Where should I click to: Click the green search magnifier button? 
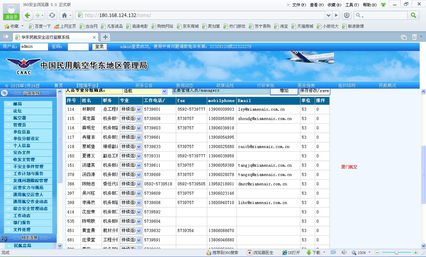click(413, 15)
